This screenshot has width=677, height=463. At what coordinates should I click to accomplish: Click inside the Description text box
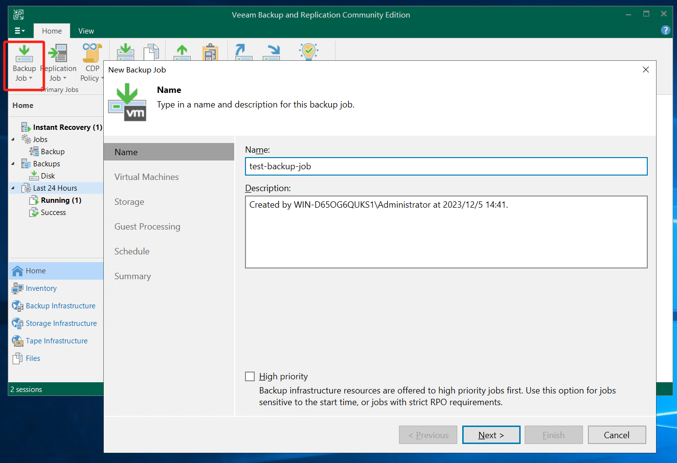[446, 232]
